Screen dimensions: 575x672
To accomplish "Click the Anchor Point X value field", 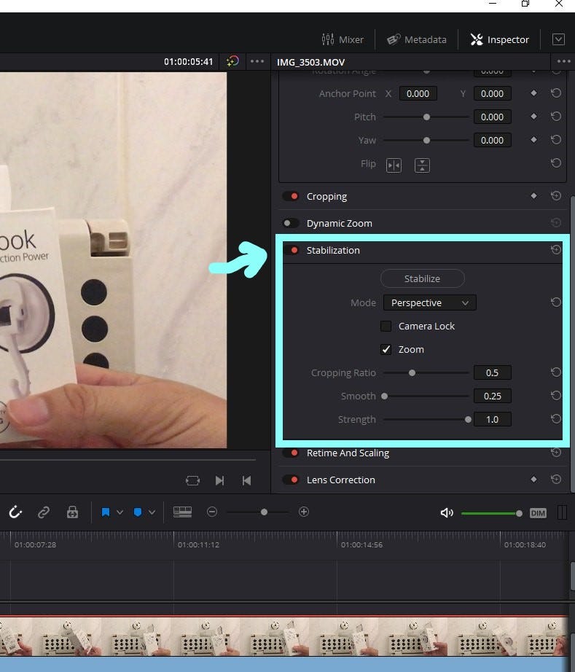I will pos(418,93).
